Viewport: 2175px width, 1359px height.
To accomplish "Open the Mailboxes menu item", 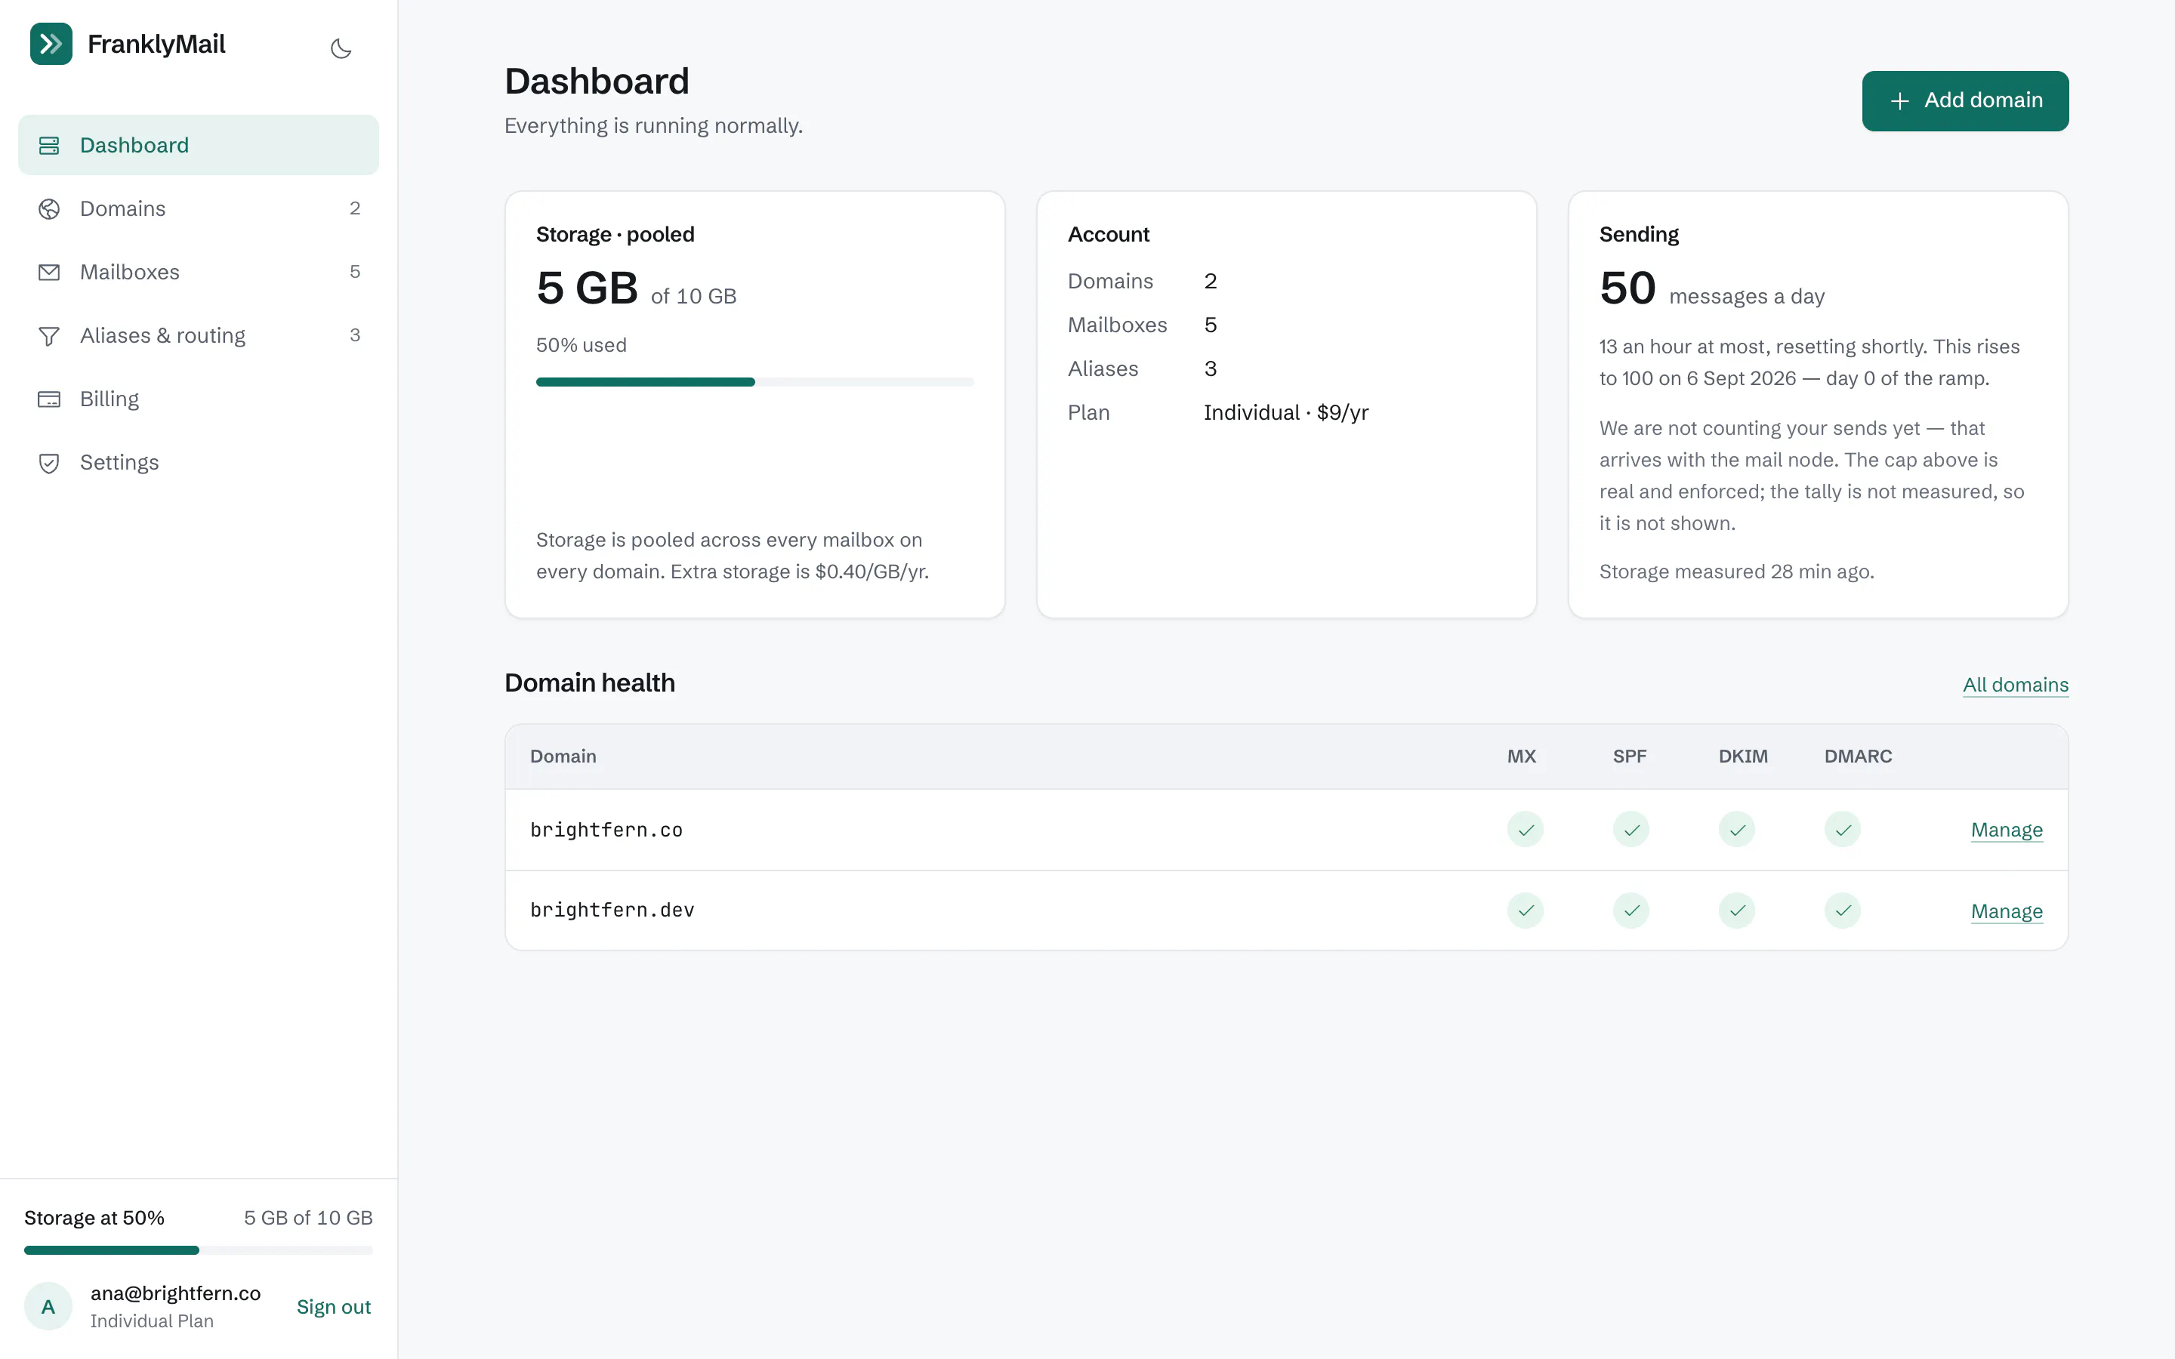I will (x=199, y=273).
